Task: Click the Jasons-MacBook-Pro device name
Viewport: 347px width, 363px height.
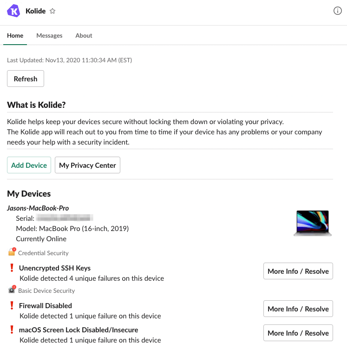Action: 38,208
